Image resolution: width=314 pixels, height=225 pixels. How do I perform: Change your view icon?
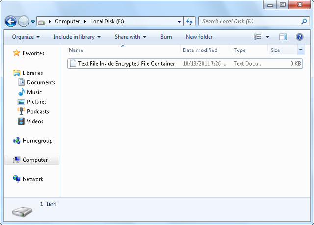(258, 37)
